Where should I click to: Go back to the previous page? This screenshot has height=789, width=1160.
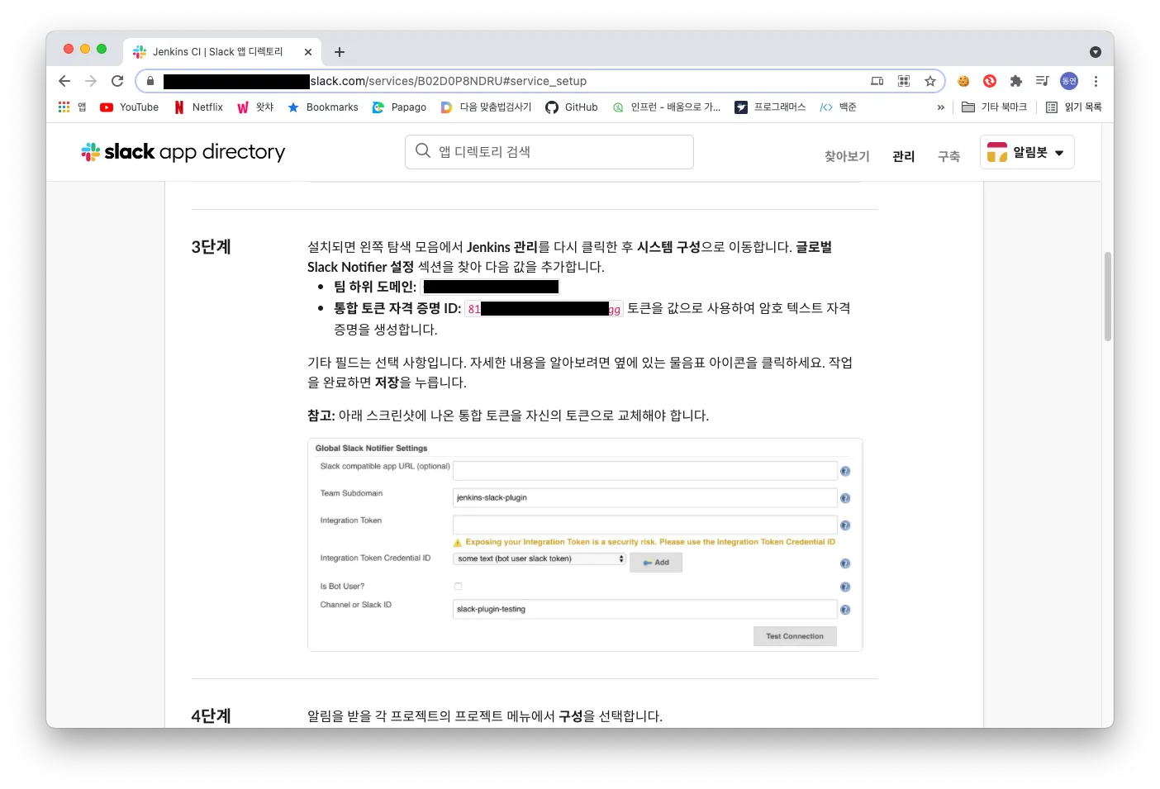(64, 81)
